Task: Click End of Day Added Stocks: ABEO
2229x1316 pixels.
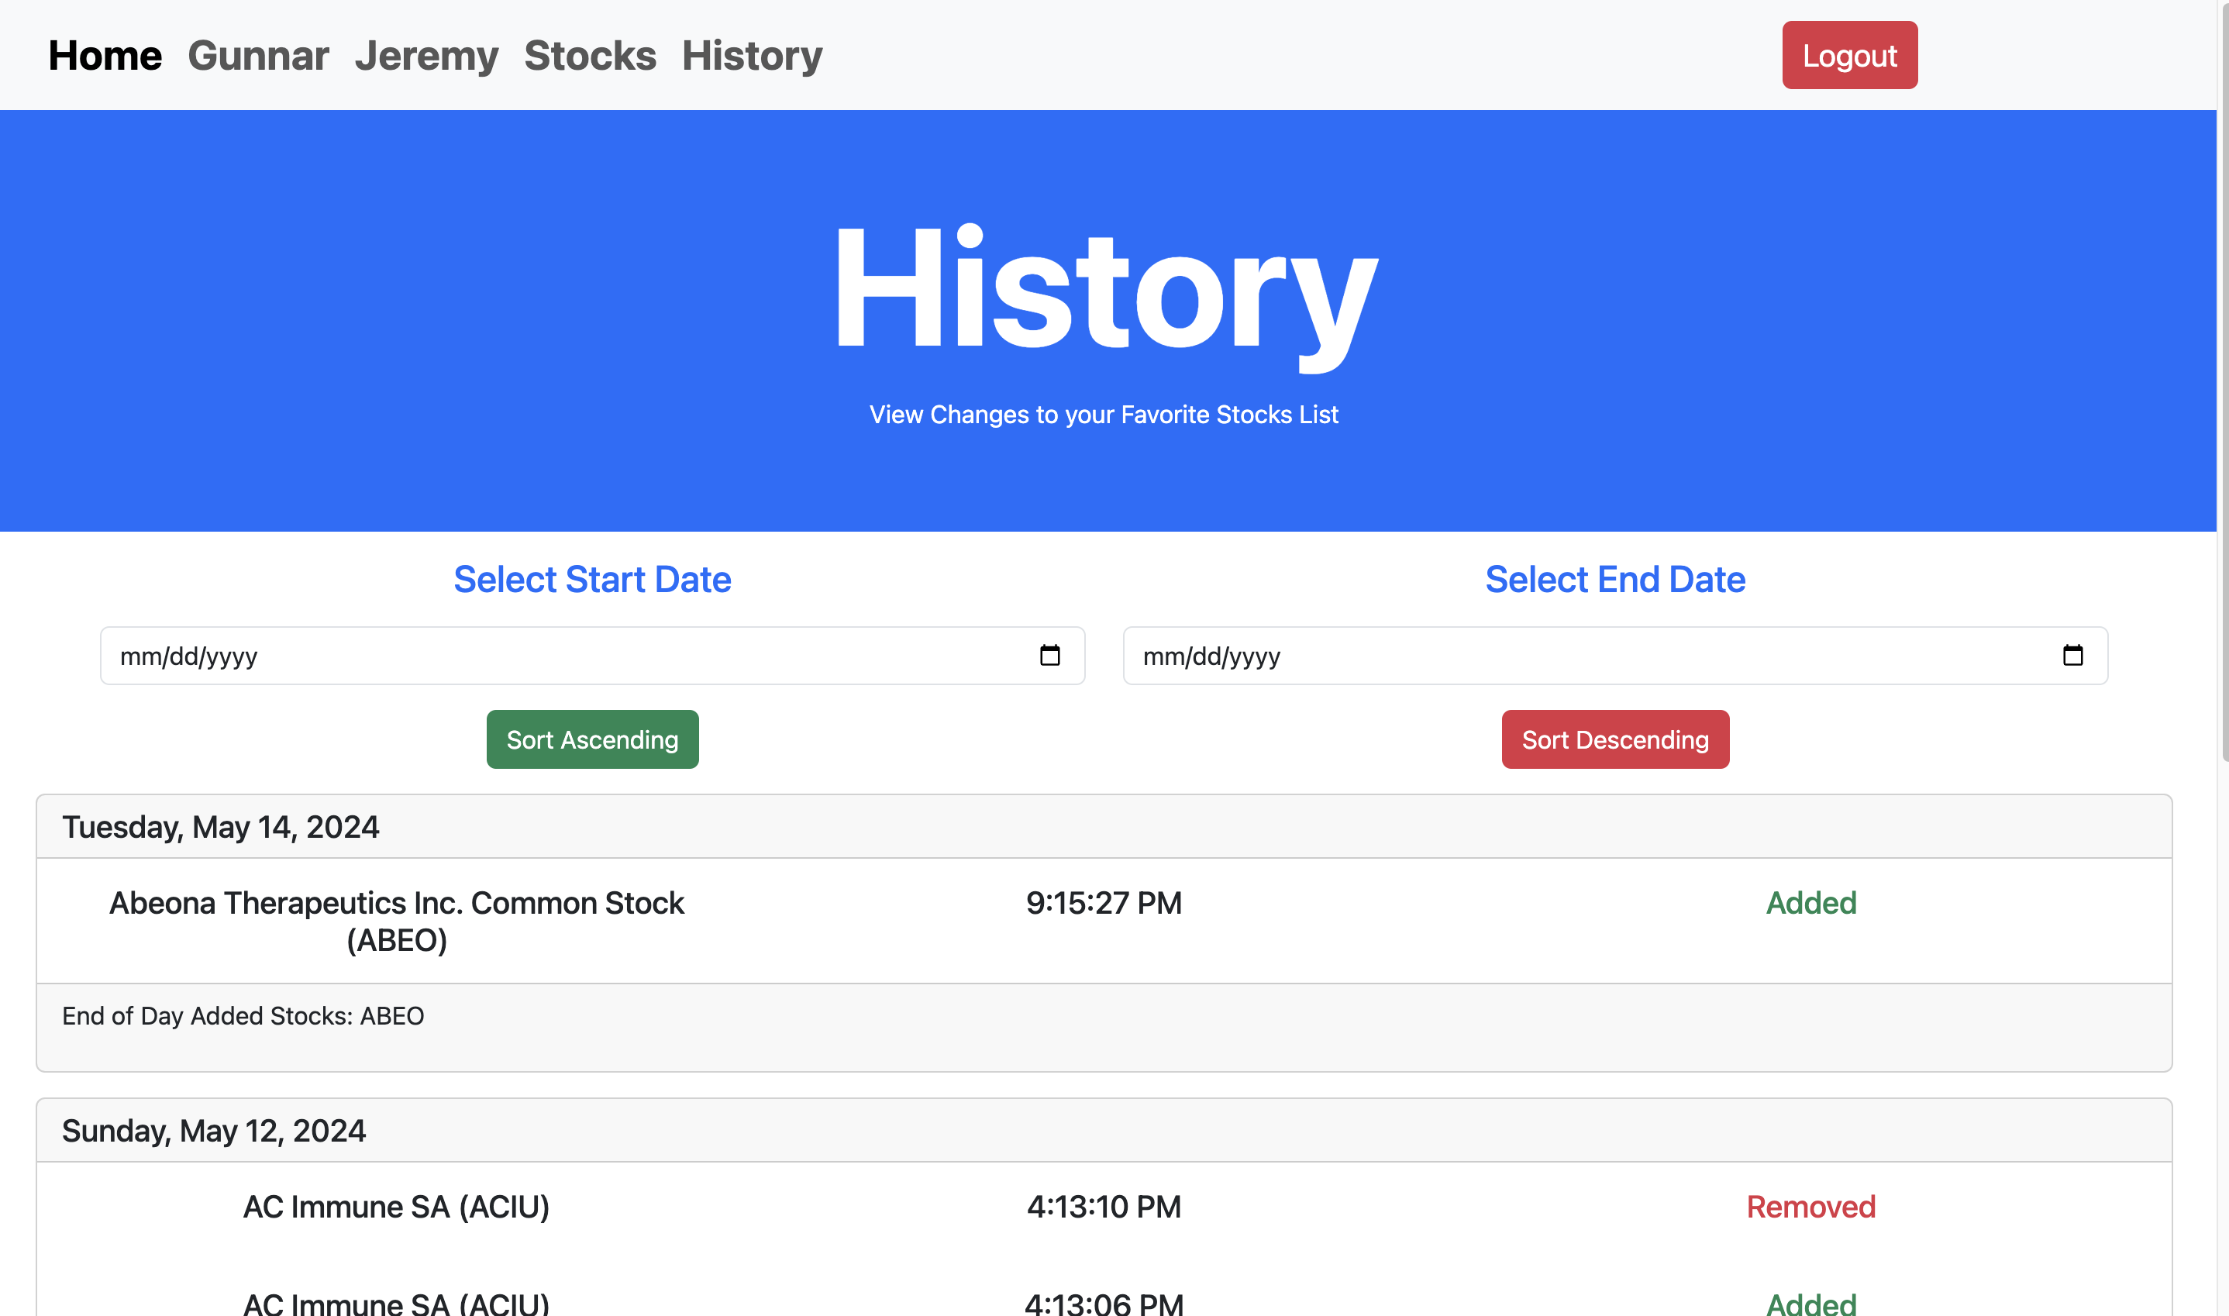Action: 243,1015
